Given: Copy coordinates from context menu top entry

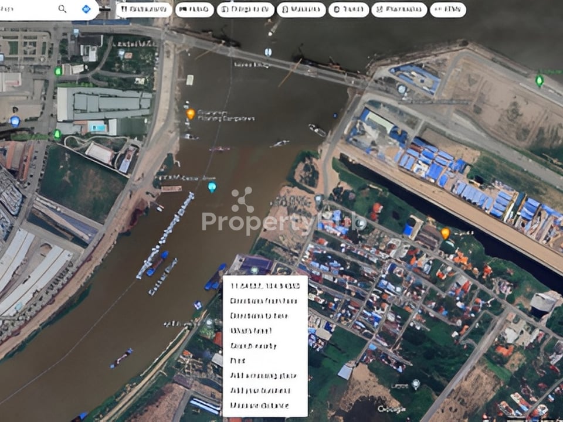Looking at the screenshot, I should pos(265,286).
